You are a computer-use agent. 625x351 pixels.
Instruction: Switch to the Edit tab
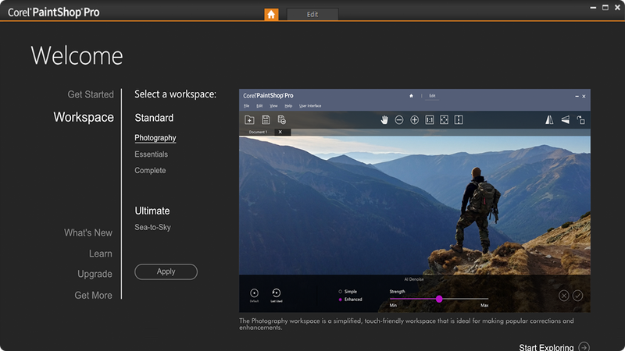click(x=312, y=14)
